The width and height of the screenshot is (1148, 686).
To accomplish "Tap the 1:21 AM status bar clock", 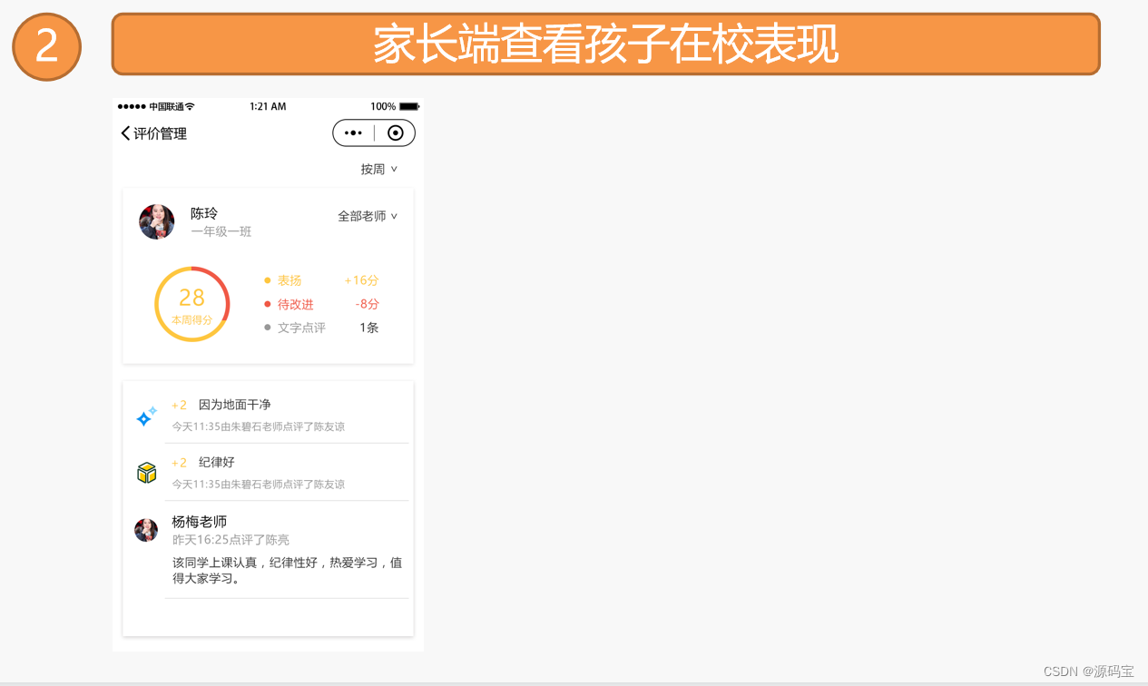I will pyautogui.click(x=268, y=106).
